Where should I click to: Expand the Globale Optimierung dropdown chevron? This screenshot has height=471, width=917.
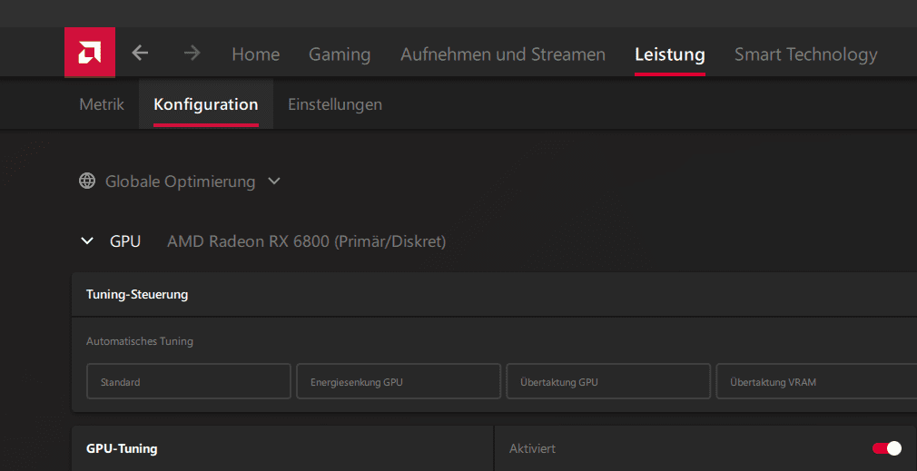point(273,182)
